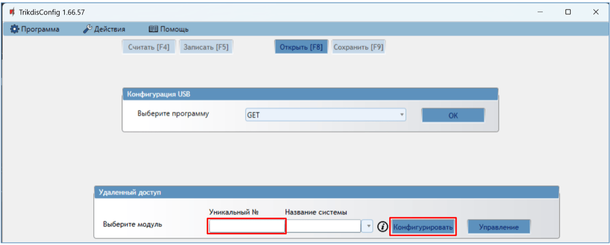Image resolution: width=610 pixels, height=245 pixels.
Task: Minimize the TrikdisConfig window
Action: 540,12
